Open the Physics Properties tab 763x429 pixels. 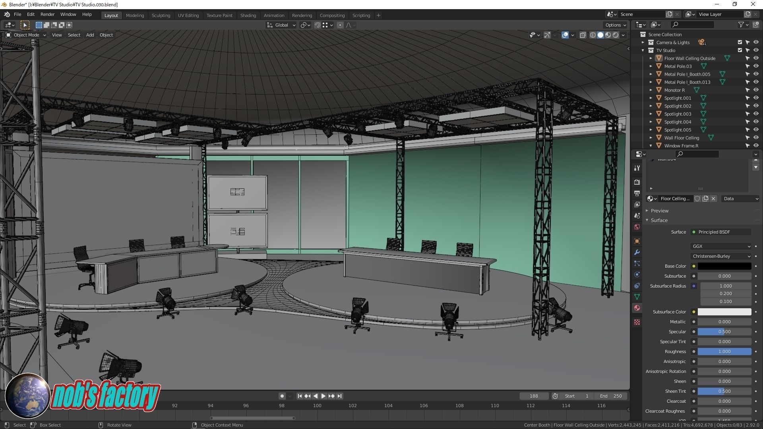637,274
